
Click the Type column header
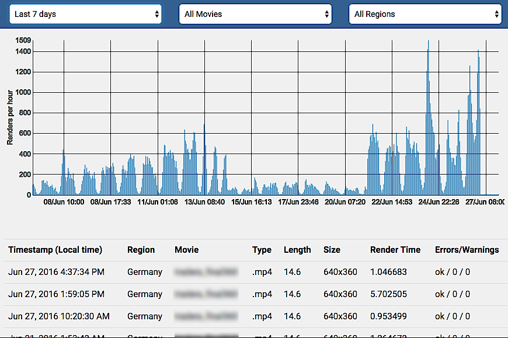262,250
